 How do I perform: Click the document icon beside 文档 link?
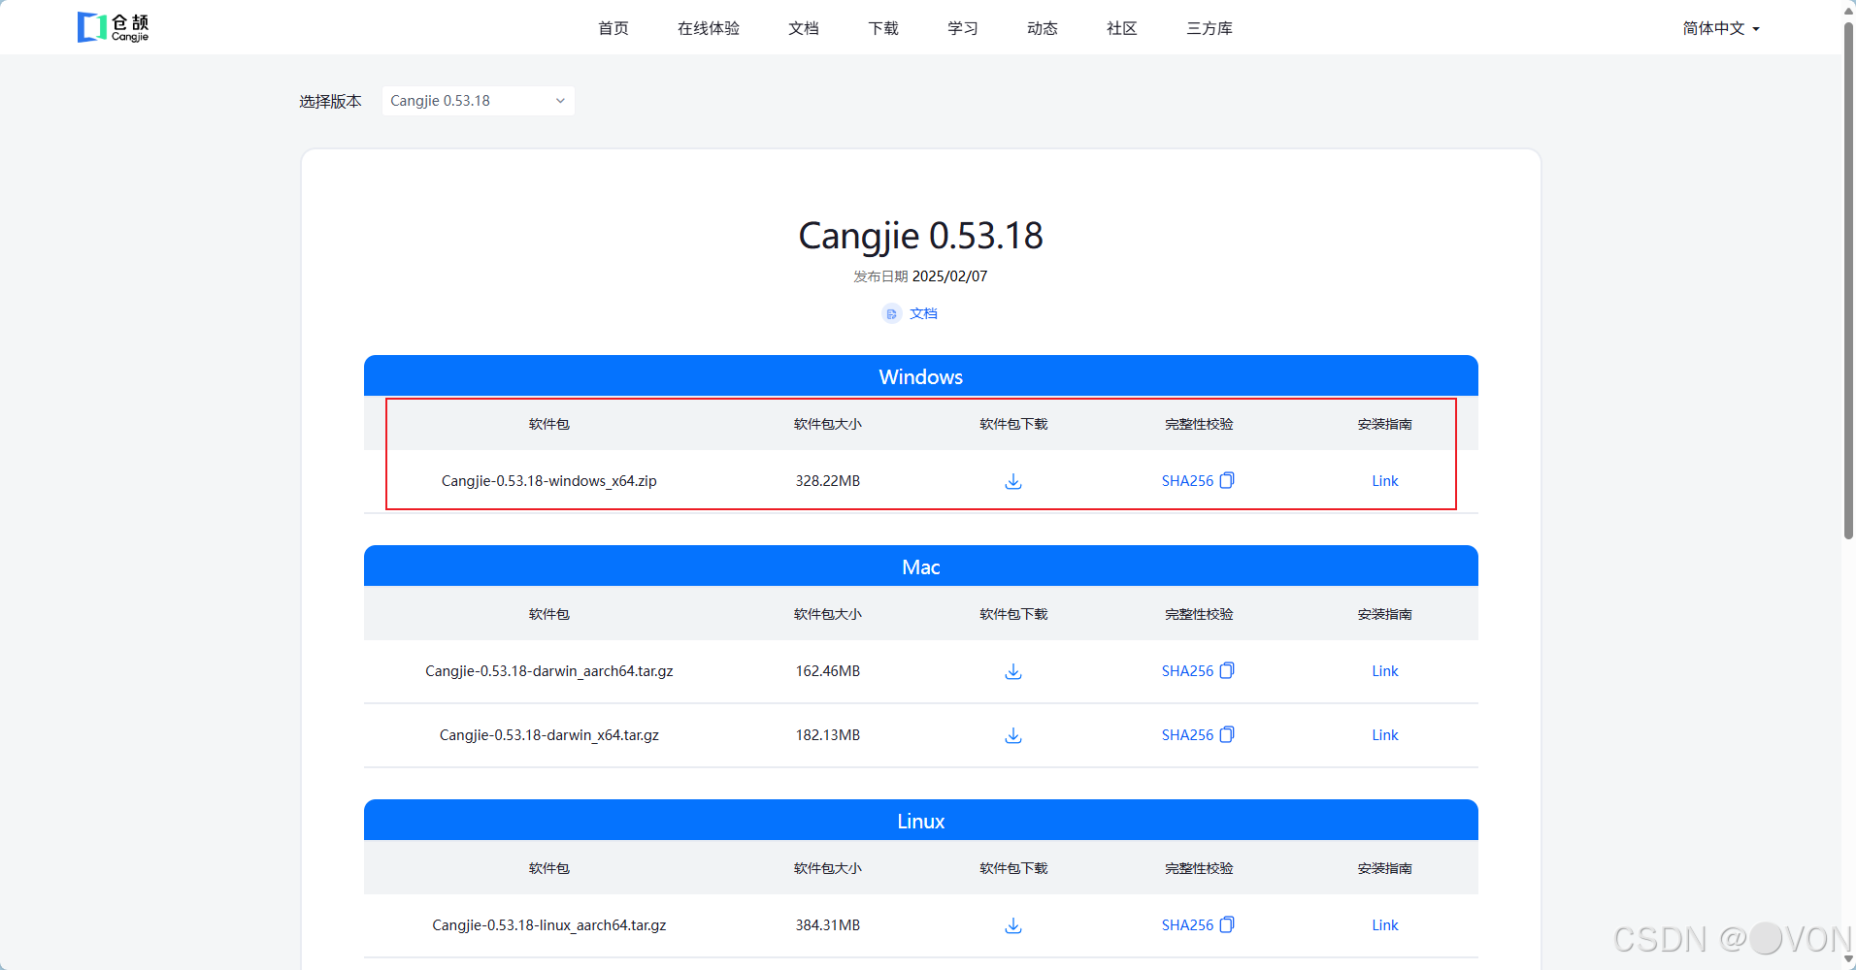coord(891,313)
